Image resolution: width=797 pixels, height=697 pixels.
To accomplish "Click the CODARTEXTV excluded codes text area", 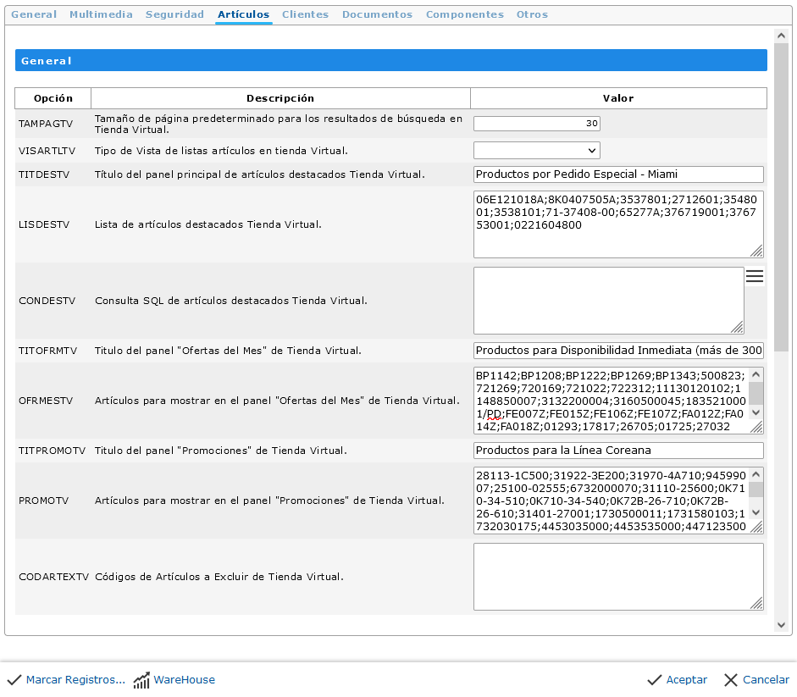I will point(618,576).
